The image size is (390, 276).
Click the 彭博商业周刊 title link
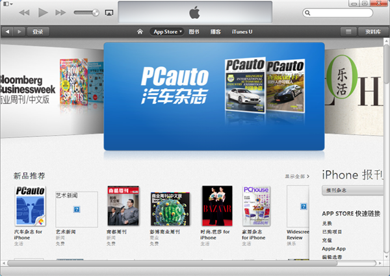click(164, 232)
